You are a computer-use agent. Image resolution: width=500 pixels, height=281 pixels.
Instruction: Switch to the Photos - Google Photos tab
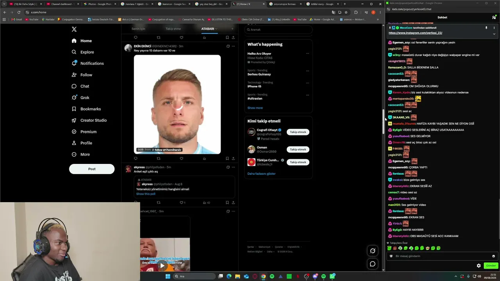tap(99, 4)
